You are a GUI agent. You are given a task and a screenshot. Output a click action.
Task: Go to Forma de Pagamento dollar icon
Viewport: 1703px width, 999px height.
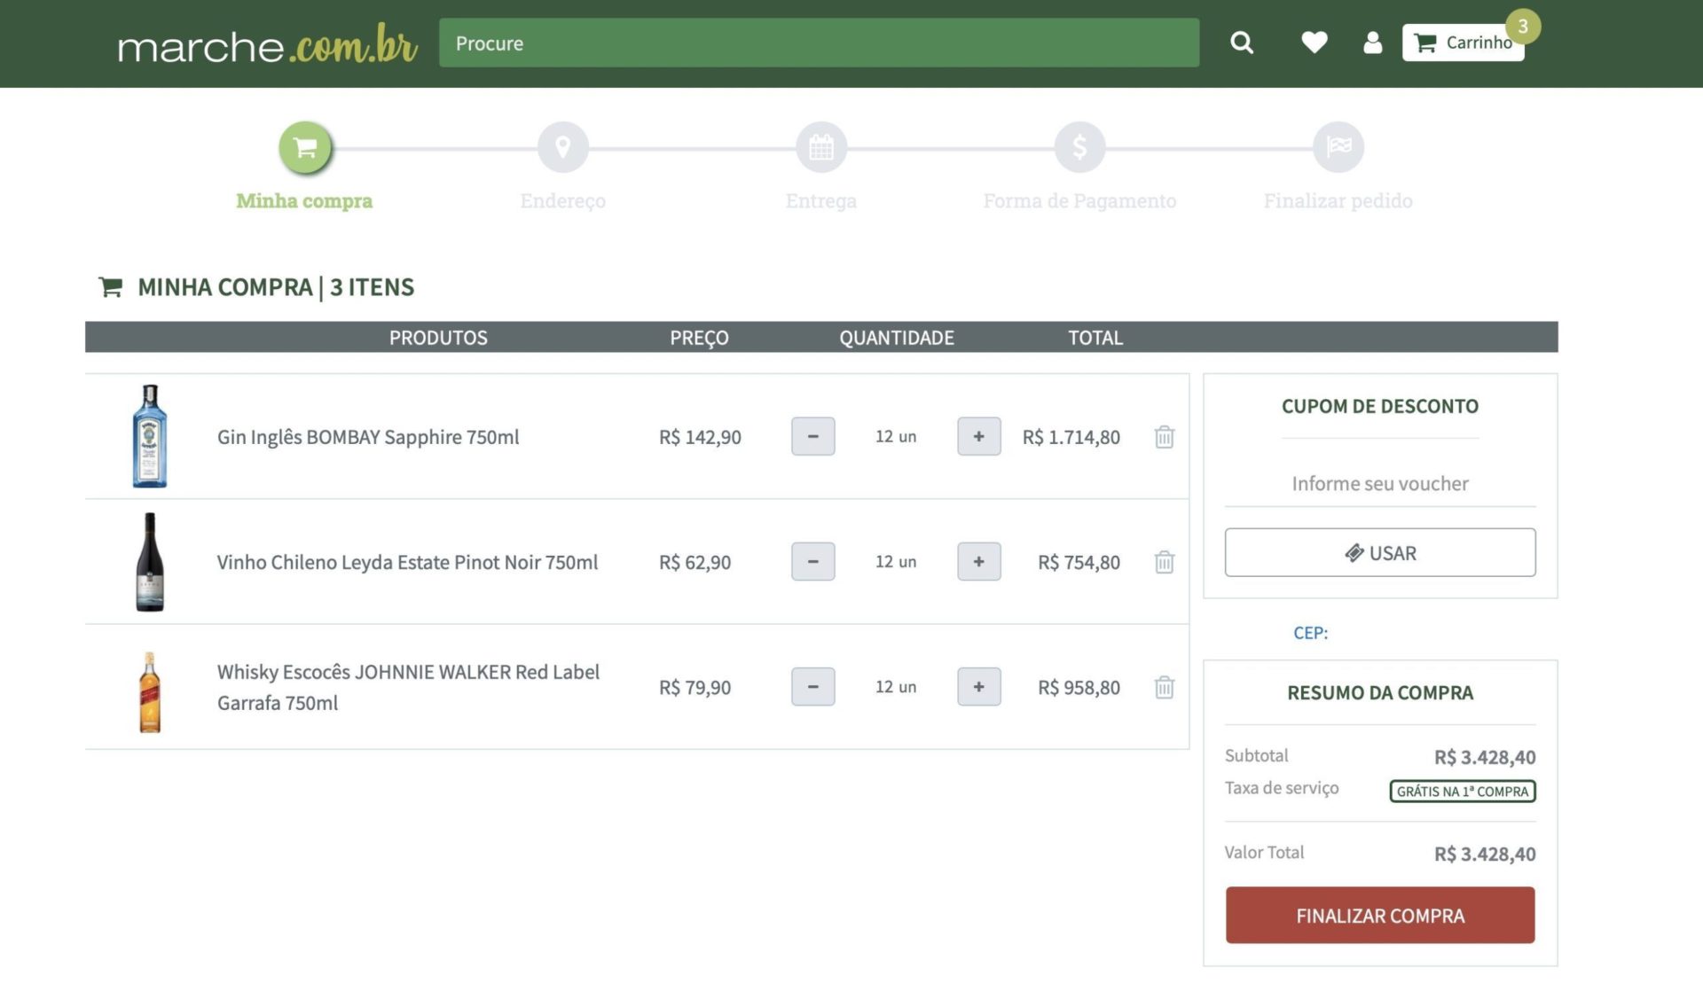(x=1079, y=147)
